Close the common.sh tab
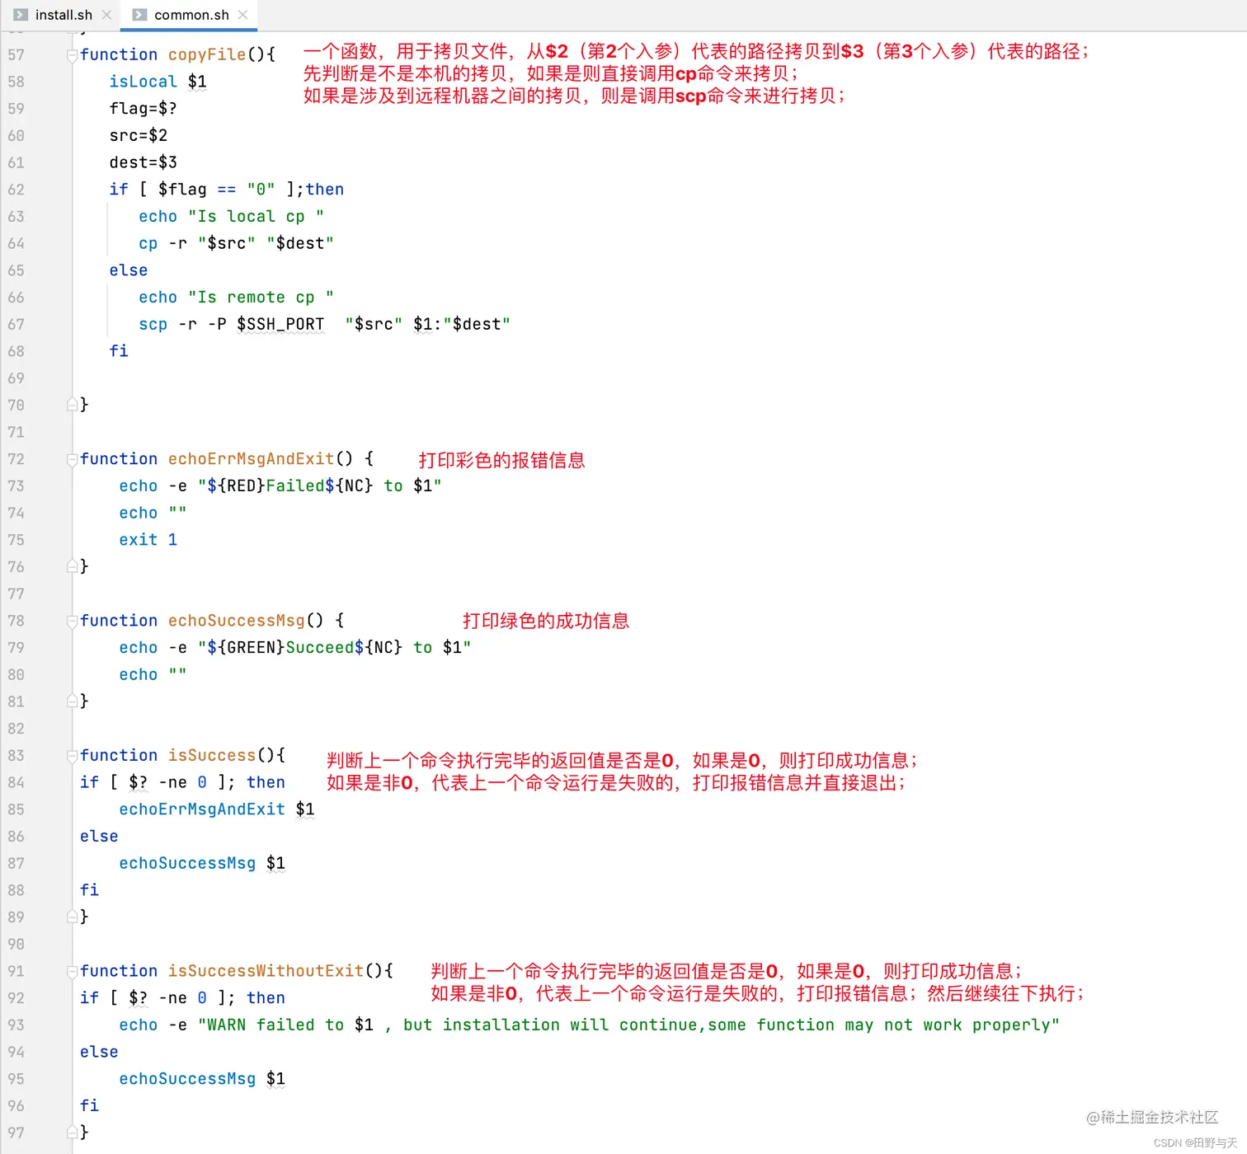The image size is (1247, 1154). tap(242, 15)
